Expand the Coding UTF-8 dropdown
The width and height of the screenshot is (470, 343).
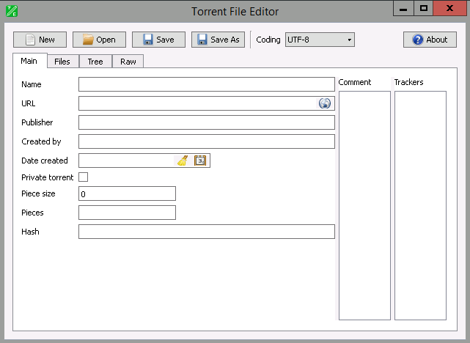point(320,40)
